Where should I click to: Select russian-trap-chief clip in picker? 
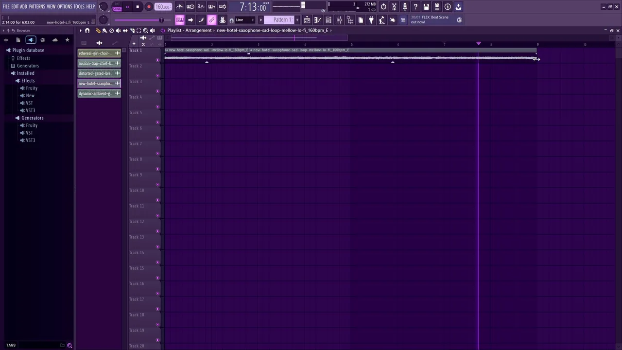[x=99, y=63]
